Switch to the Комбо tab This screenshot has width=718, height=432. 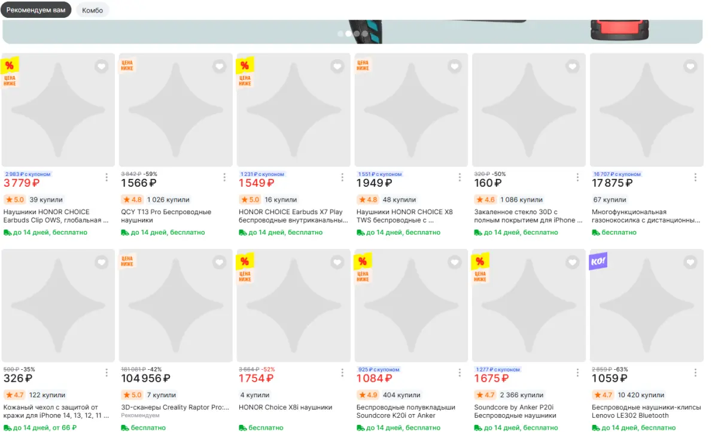(92, 10)
